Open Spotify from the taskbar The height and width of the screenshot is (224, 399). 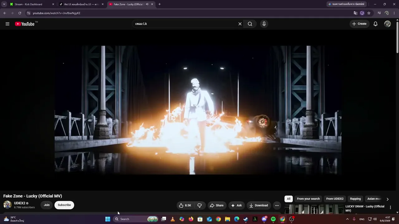(x=273, y=219)
